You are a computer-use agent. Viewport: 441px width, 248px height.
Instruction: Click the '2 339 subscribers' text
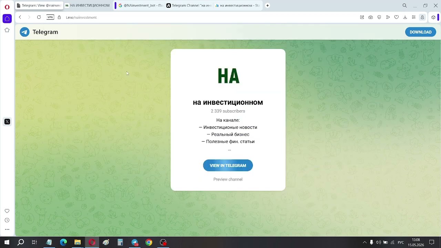(228, 111)
